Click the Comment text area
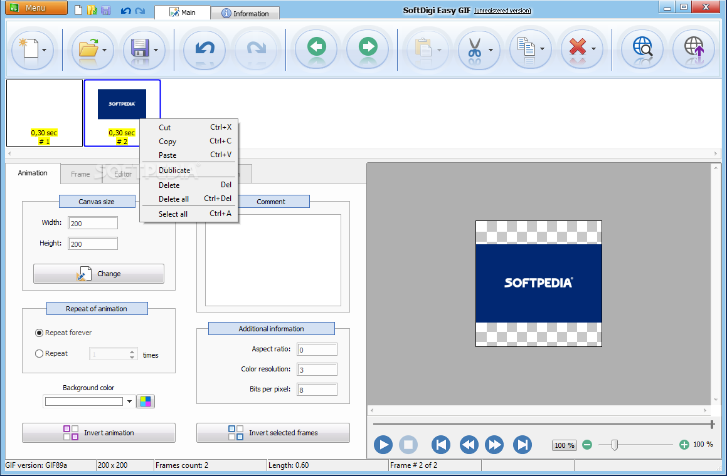This screenshot has width=727, height=476. pos(273,260)
